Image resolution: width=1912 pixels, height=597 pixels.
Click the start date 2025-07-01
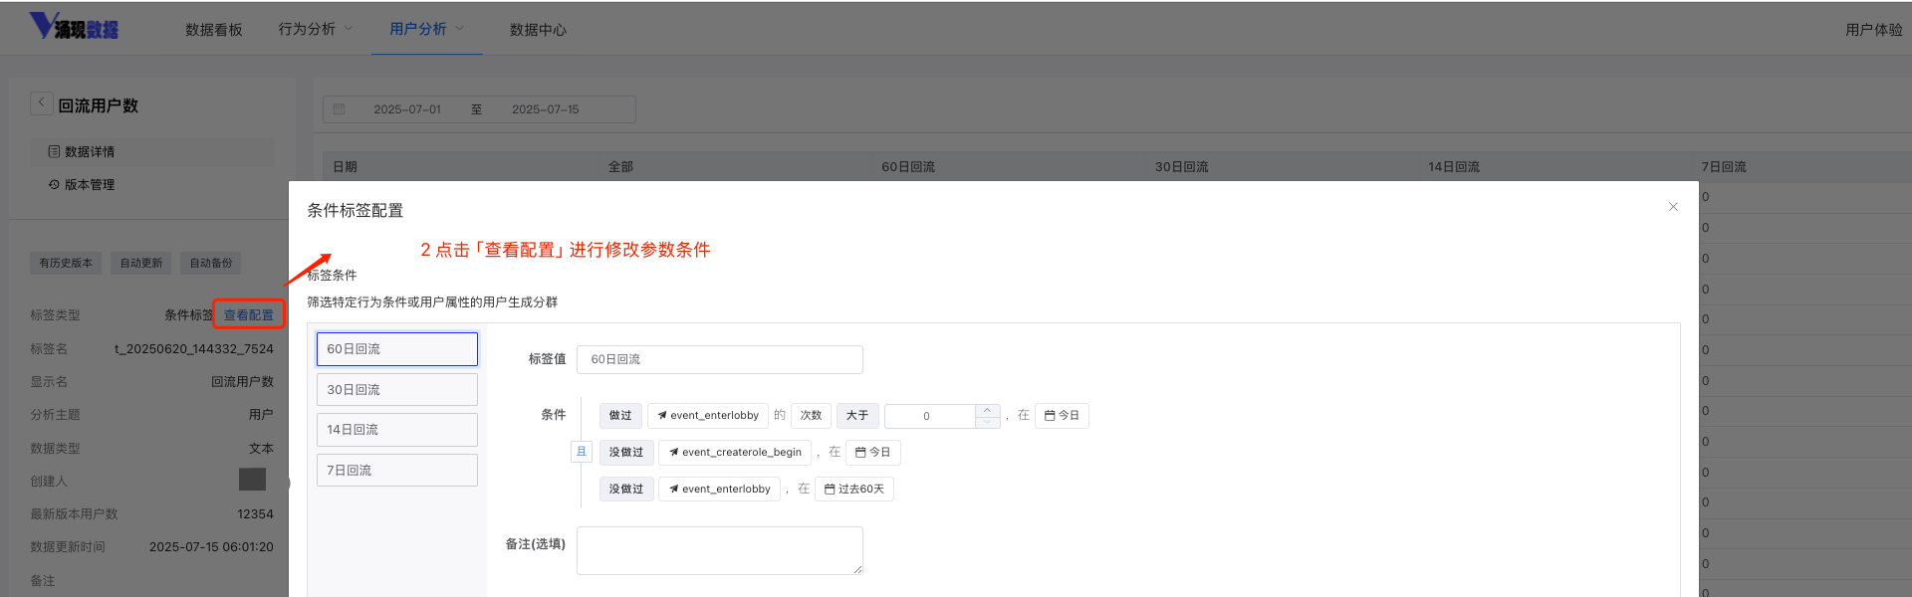pyautogui.click(x=407, y=109)
